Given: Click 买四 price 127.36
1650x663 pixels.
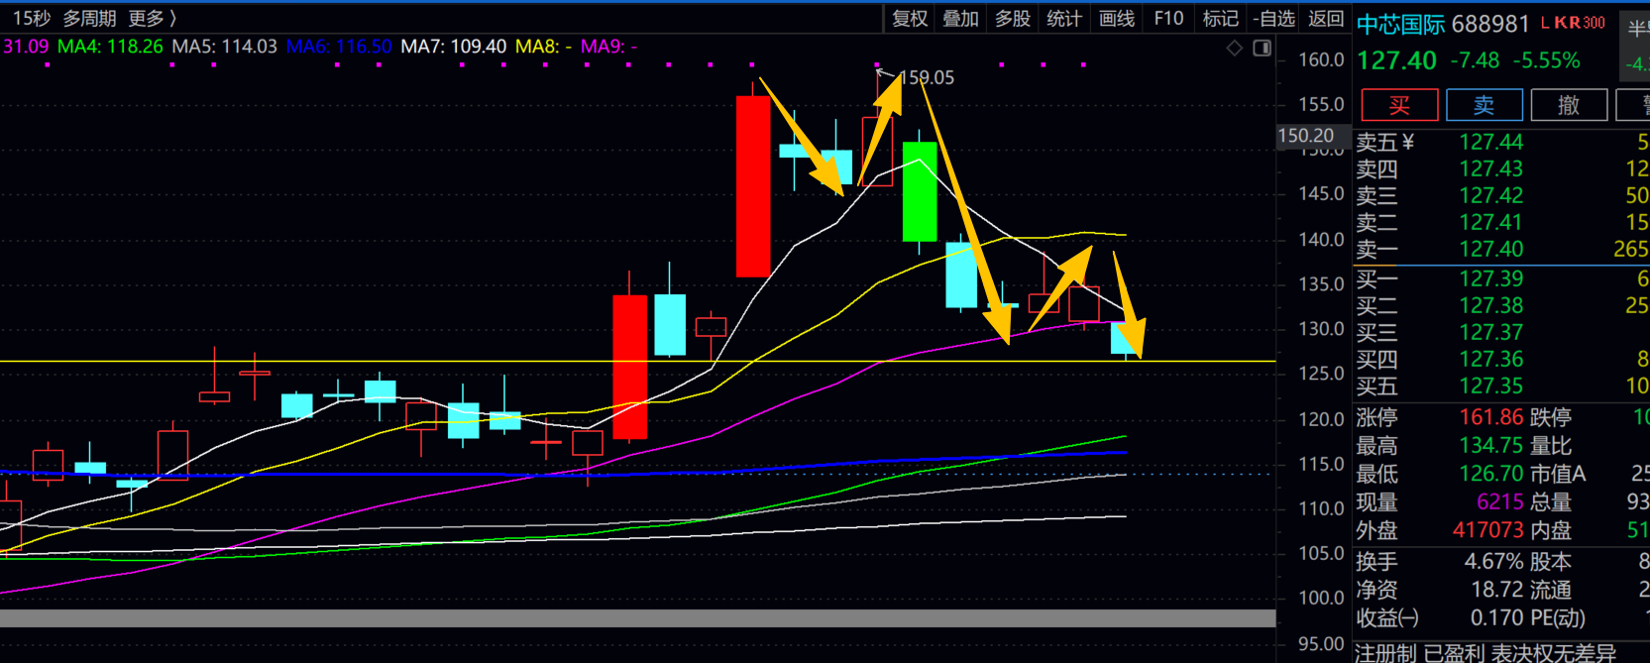Looking at the screenshot, I should (1490, 360).
